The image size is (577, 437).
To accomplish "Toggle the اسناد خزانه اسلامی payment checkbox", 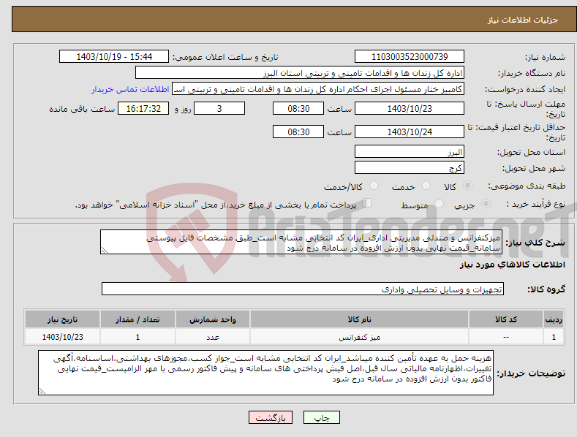I will click(367, 202).
